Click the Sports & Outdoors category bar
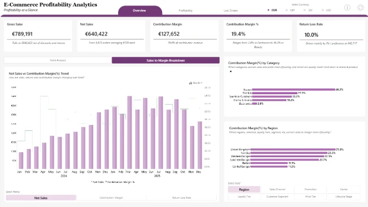Screen dimensions: 368x207 272,96
